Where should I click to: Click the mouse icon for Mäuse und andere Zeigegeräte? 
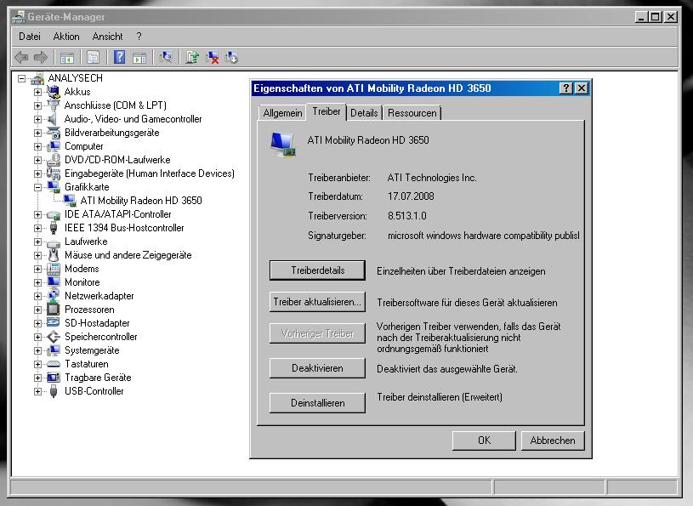(x=53, y=255)
